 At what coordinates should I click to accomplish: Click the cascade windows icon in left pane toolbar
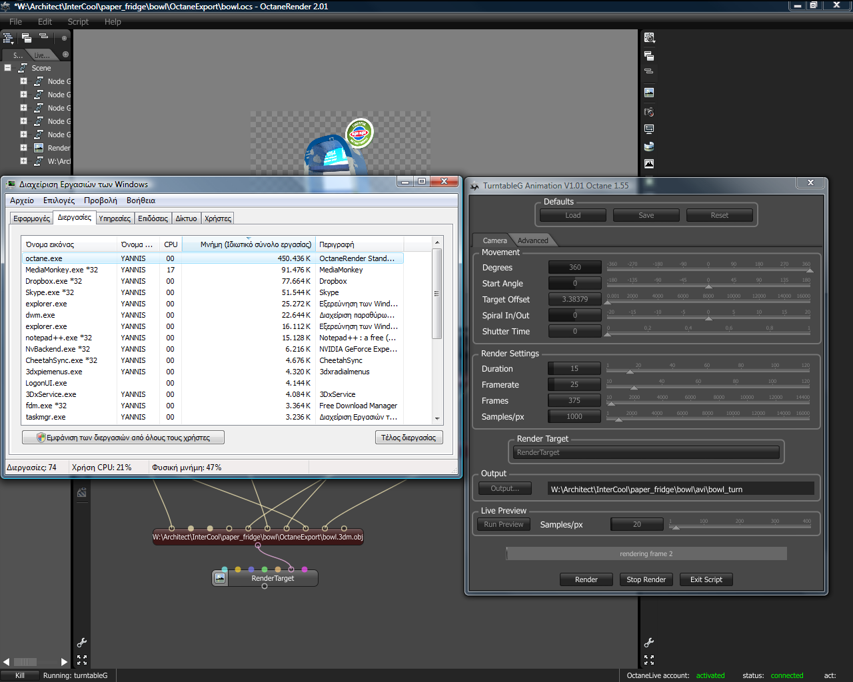click(27, 38)
